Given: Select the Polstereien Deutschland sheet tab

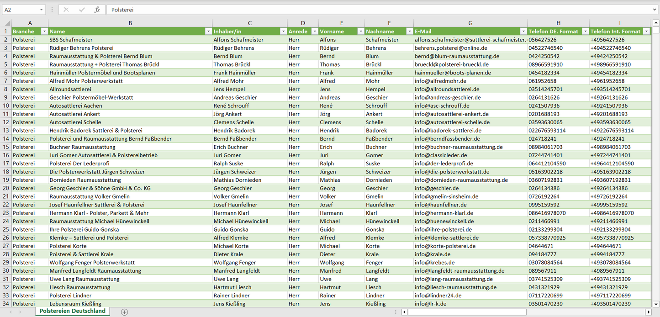Looking at the screenshot, I should coord(72,311).
